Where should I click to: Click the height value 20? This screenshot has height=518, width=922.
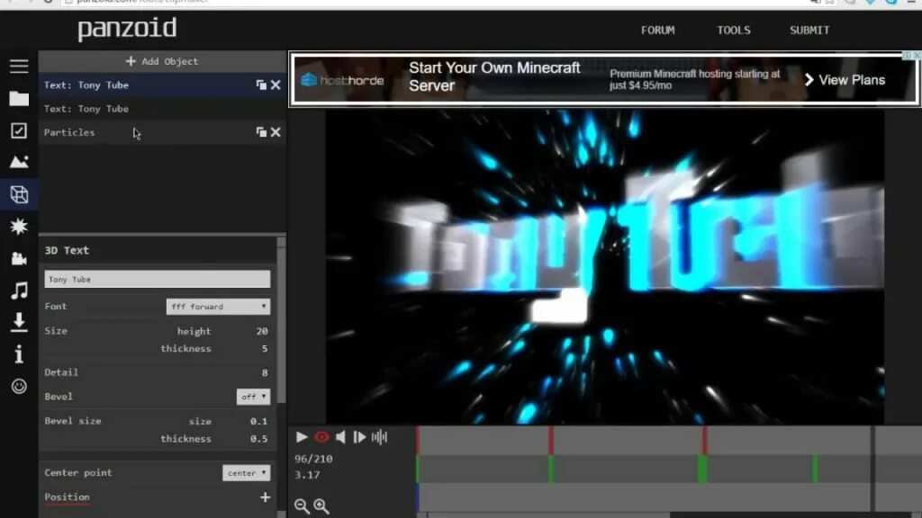[262, 331]
